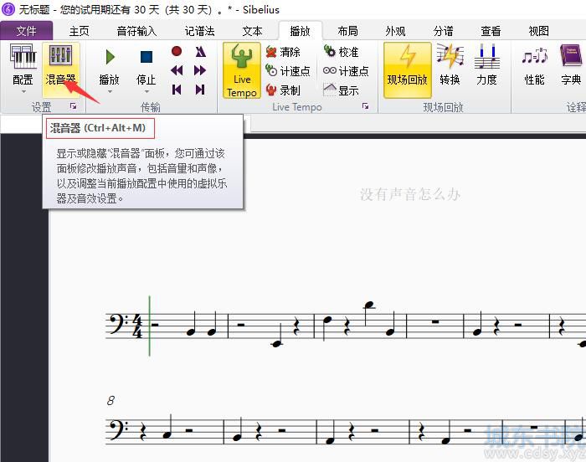Click the 4/4 time signature
The width and height of the screenshot is (586, 462).
coord(137,326)
